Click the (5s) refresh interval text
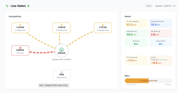 [x=174, y=6]
